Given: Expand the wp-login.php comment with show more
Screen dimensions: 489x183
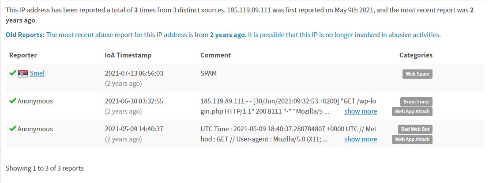Looking at the screenshot, I should [x=361, y=111].
